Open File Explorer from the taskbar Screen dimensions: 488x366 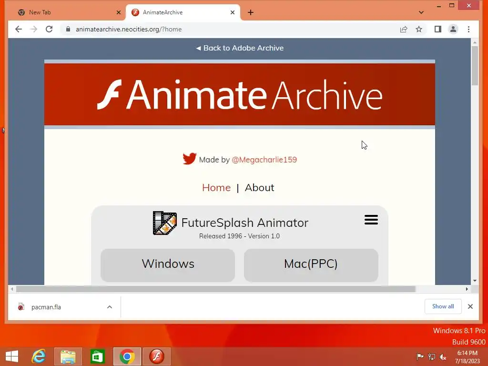pyautogui.click(x=68, y=356)
